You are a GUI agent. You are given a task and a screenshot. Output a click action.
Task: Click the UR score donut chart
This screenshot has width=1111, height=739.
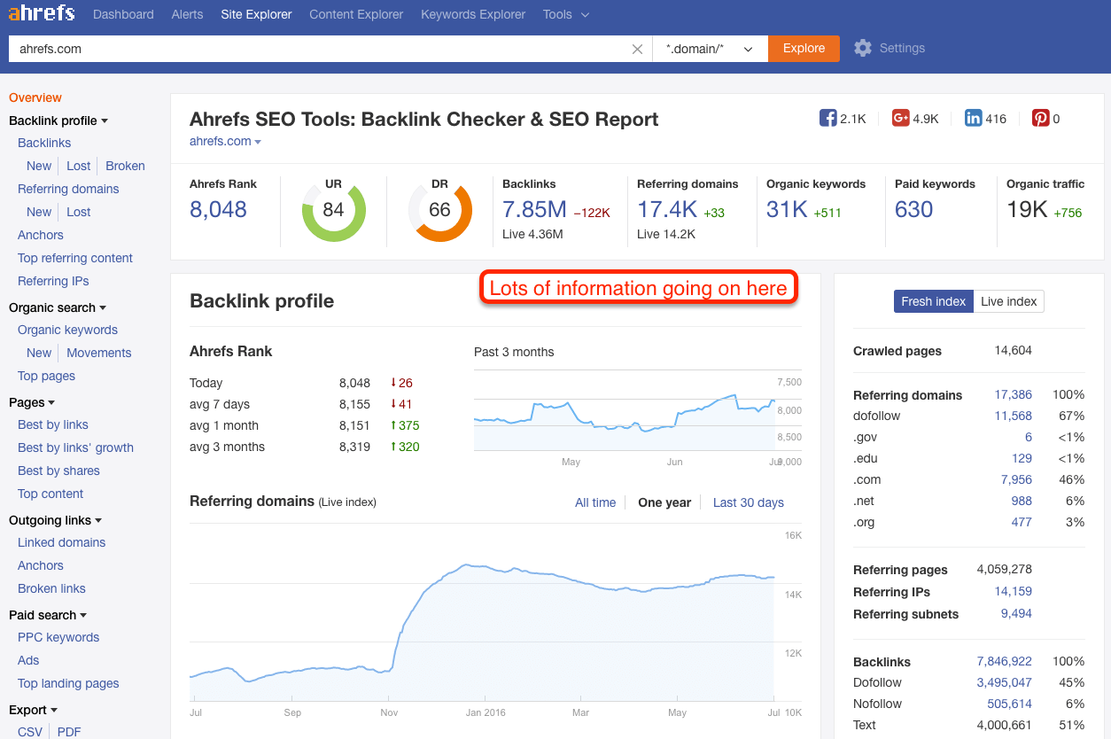point(333,210)
